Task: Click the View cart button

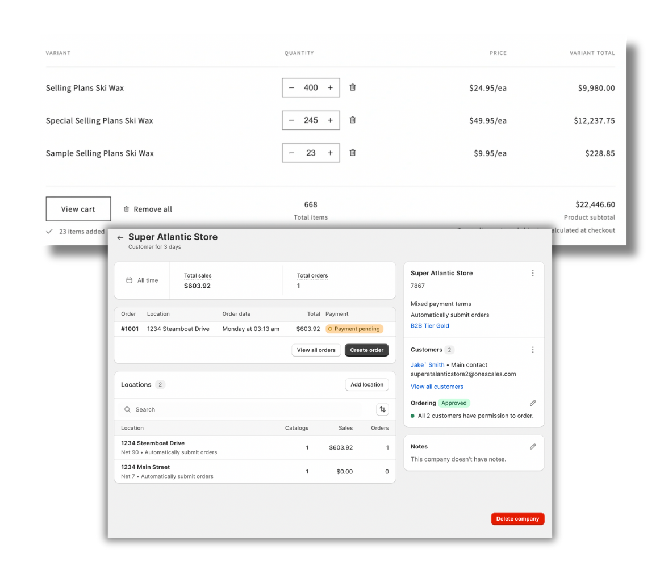Action: coord(78,209)
